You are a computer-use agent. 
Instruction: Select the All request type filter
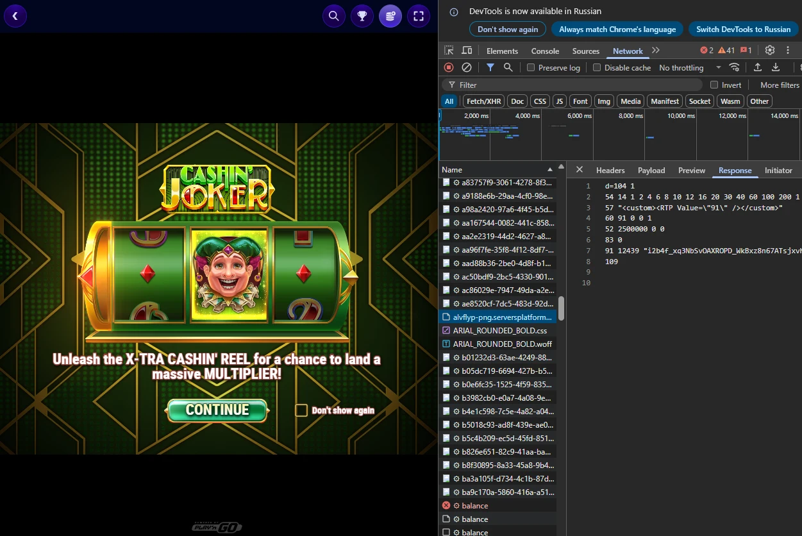(449, 101)
